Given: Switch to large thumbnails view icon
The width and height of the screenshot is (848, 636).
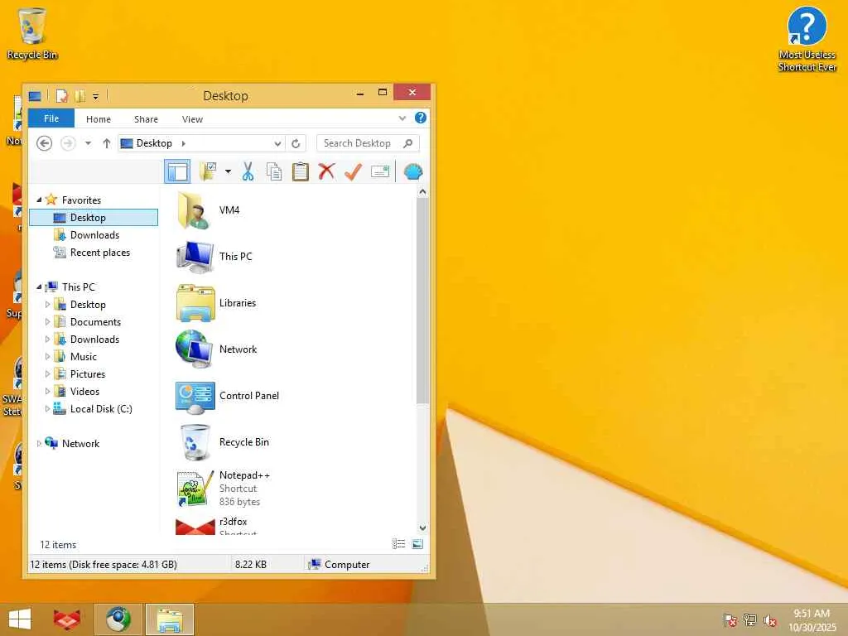Looking at the screenshot, I should 417,544.
